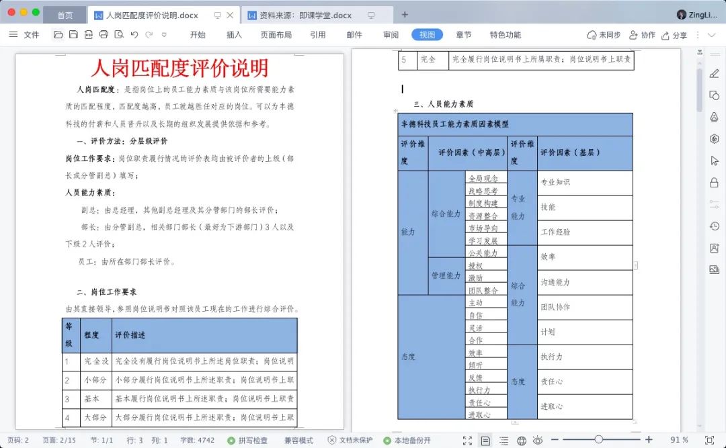Open the shapes tool in right sidebar
This screenshot has height=448, width=726.
click(x=715, y=95)
